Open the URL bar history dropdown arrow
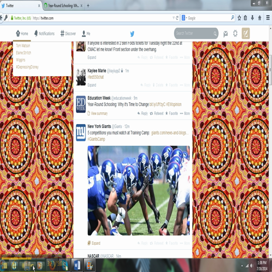The width and height of the screenshot is (272, 272). coord(174,18)
